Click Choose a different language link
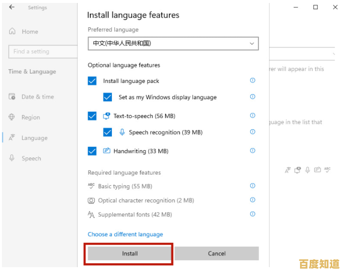Viewport: 342px width, 273px height. coord(125,234)
